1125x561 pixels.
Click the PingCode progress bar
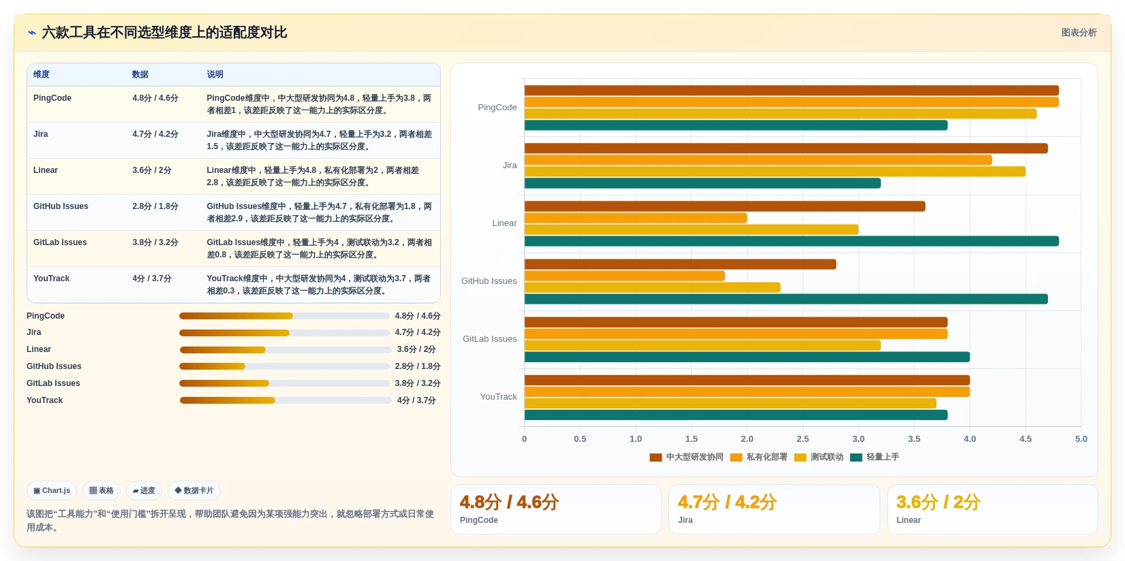click(284, 316)
